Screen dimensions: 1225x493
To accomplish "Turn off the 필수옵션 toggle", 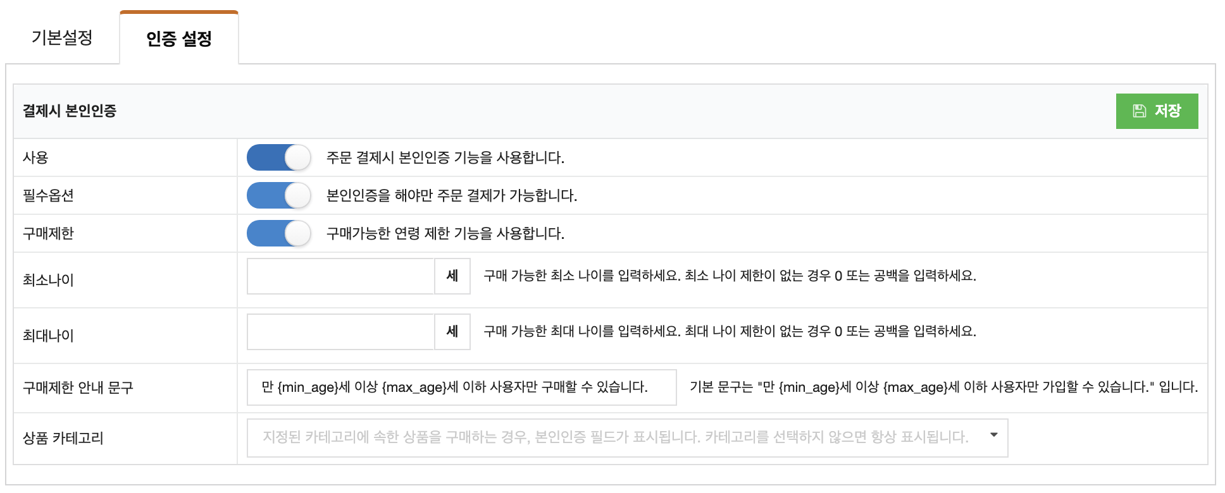I will pos(278,195).
